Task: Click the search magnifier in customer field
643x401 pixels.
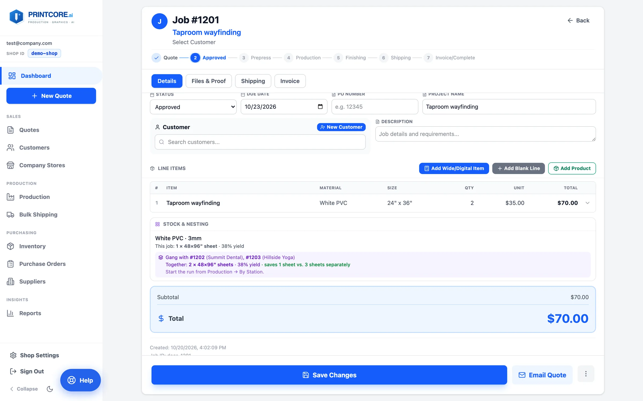Action: (162, 142)
